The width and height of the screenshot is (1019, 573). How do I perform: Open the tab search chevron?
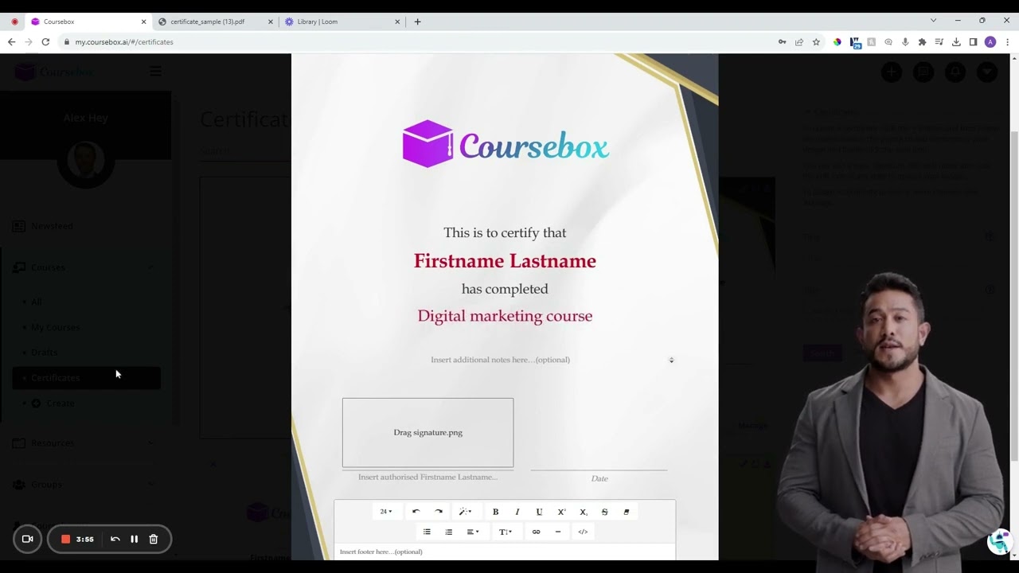pos(934,21)
